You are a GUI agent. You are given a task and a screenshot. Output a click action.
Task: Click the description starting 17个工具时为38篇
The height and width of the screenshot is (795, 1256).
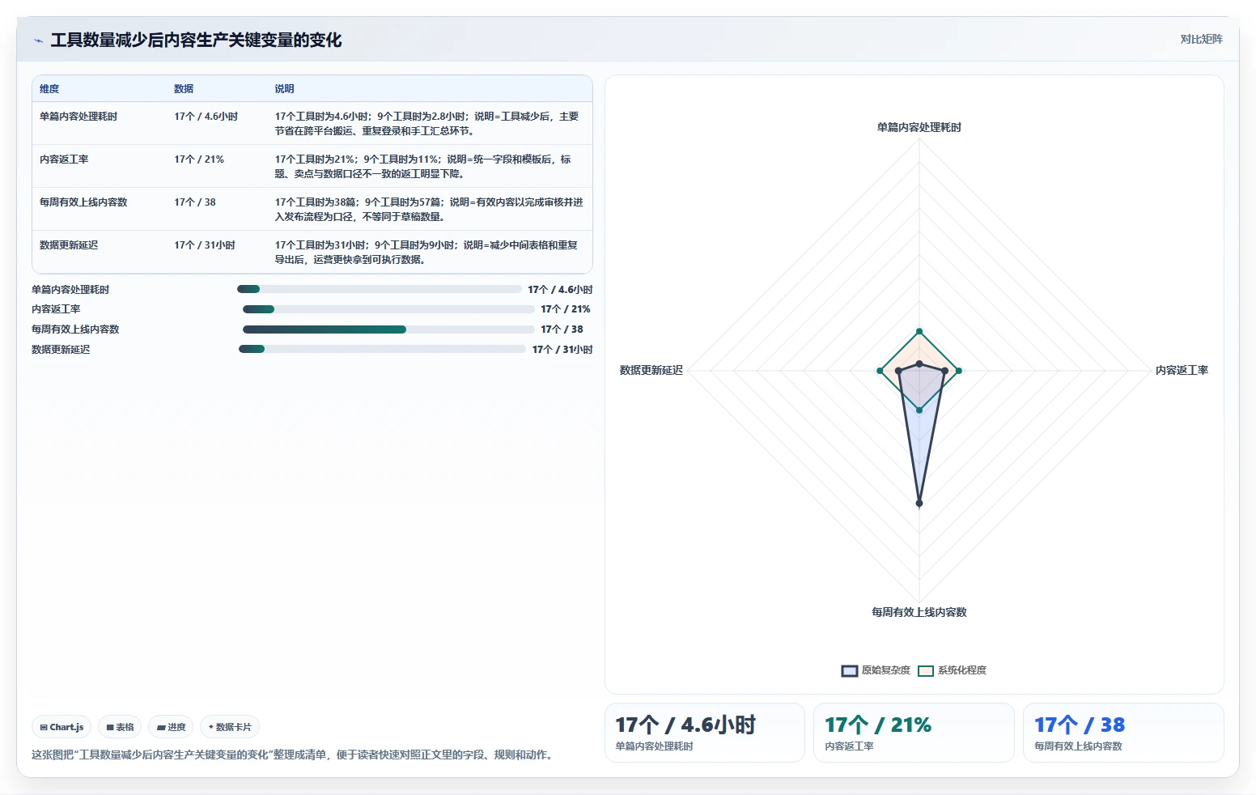pyautogui.click(x=429, y=210)
